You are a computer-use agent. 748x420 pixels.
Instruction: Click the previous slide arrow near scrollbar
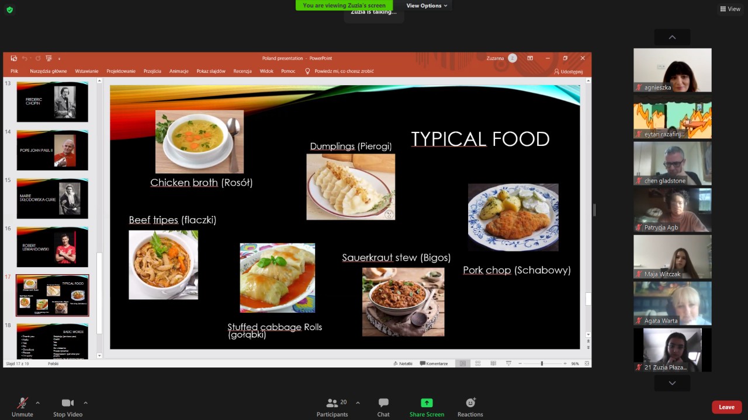[588, 342]
